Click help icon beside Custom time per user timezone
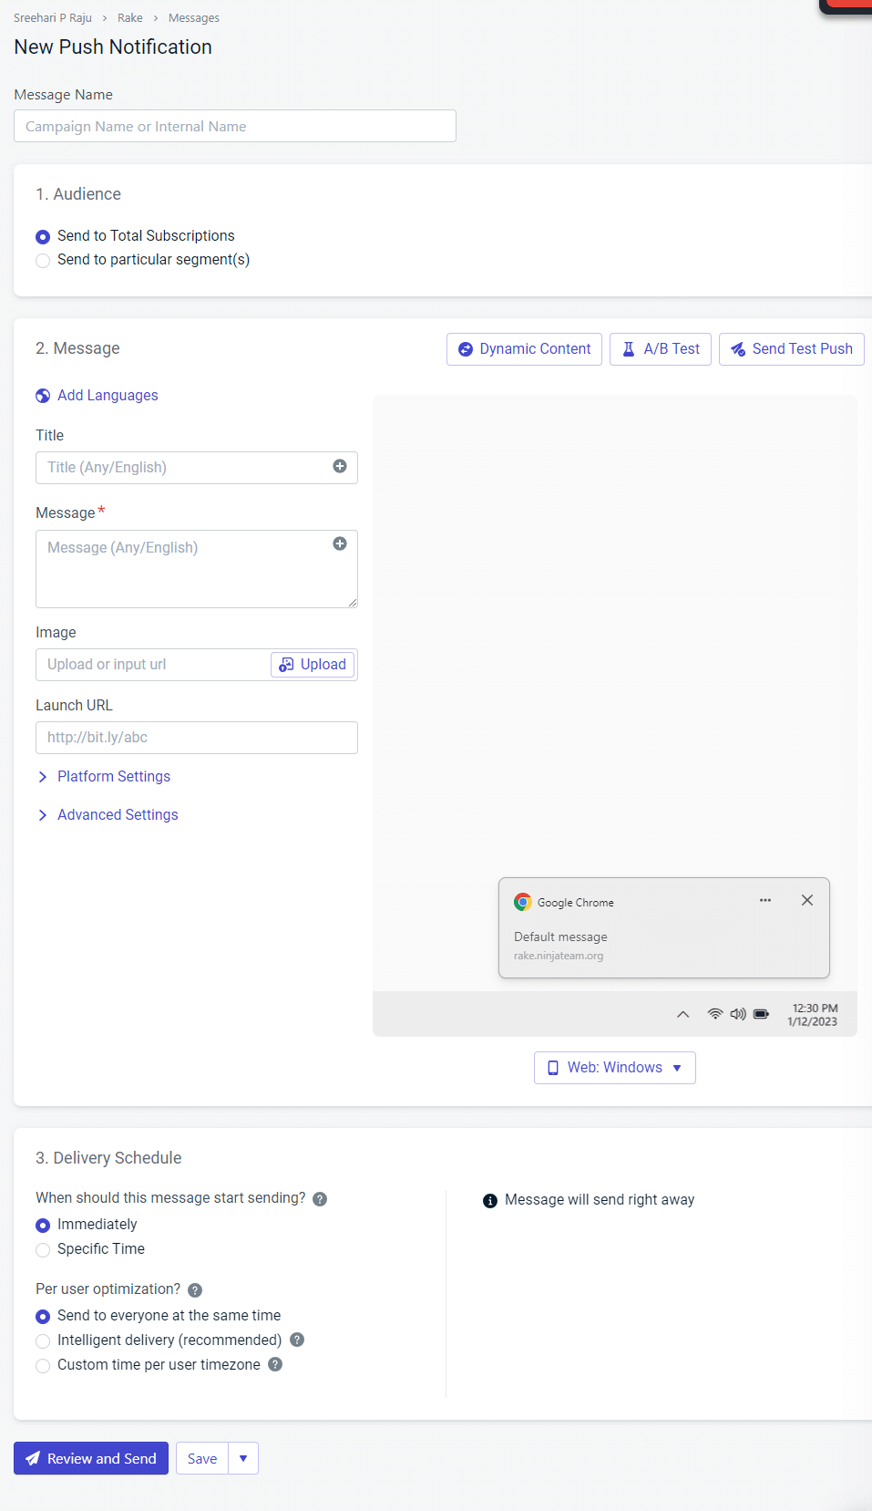 click(x=275, y=1364)
